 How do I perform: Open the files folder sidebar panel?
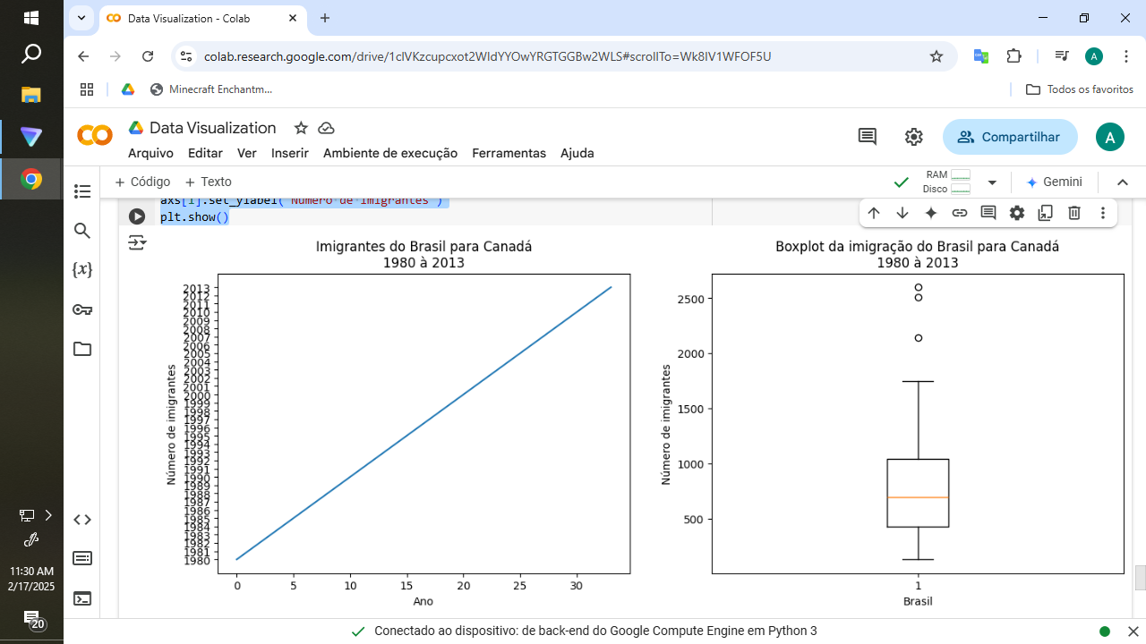82,349
